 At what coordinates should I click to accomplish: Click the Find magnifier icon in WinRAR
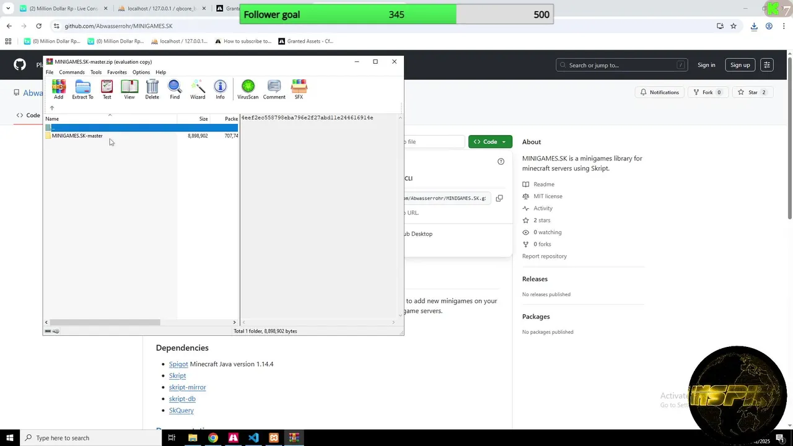pyautogui.click(x=175, y=89)
